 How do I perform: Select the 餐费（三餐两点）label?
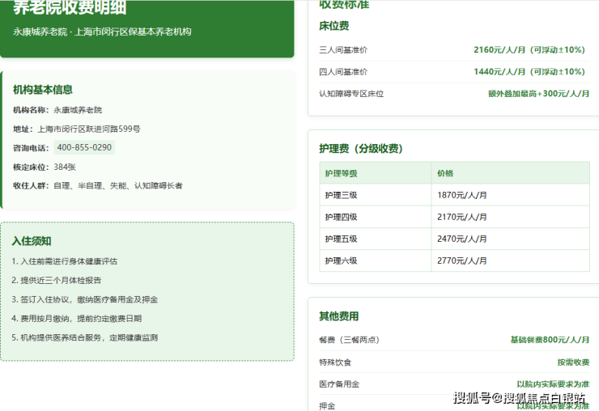click(x=349, y=340)
